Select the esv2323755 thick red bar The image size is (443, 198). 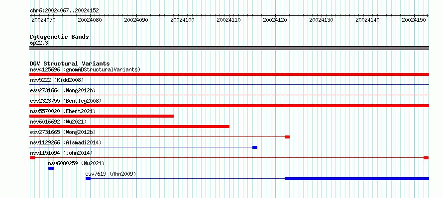coord(229,106)
